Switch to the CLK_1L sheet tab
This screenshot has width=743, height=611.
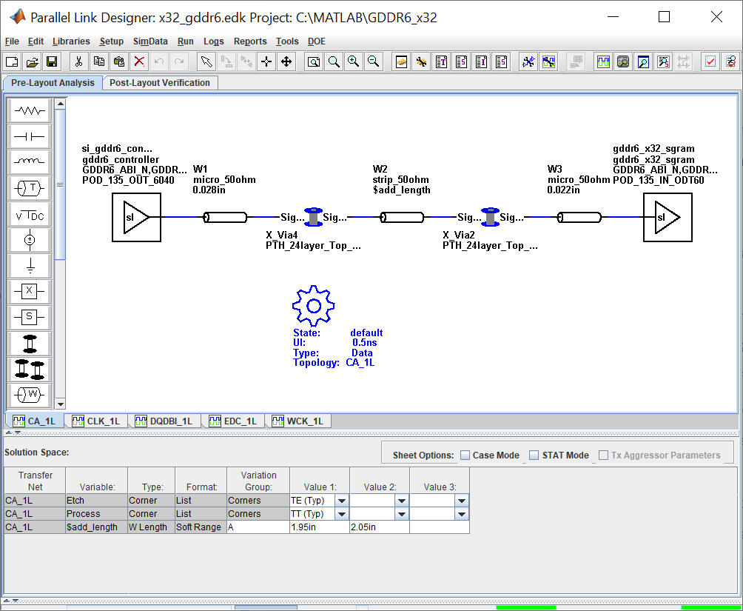[95, 421]
